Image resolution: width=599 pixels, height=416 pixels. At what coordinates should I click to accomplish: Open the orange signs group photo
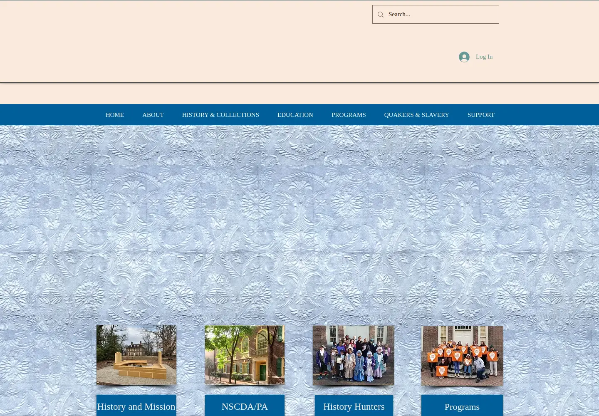coord(462,356)
